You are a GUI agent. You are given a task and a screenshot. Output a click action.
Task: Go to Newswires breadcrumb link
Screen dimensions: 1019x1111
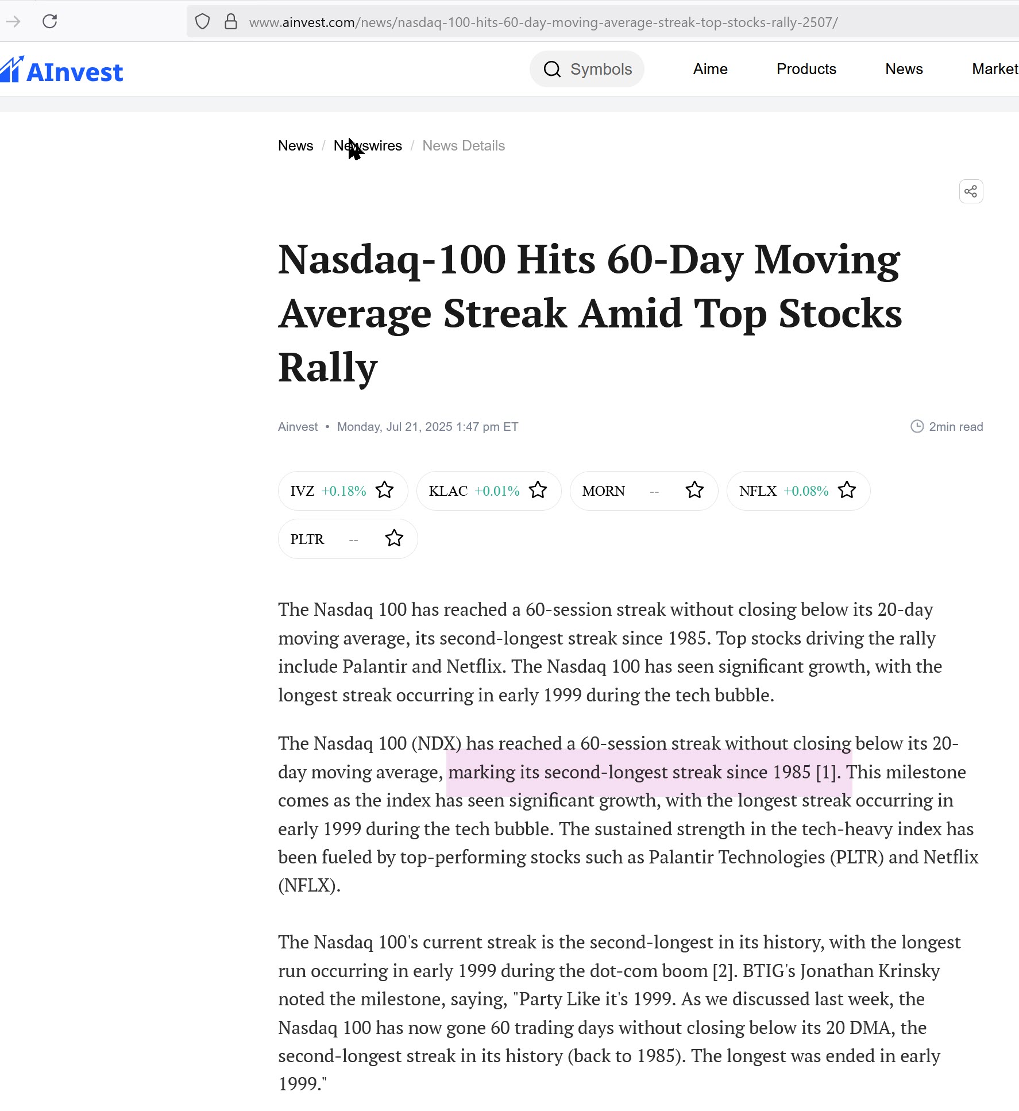click(368, 146)
